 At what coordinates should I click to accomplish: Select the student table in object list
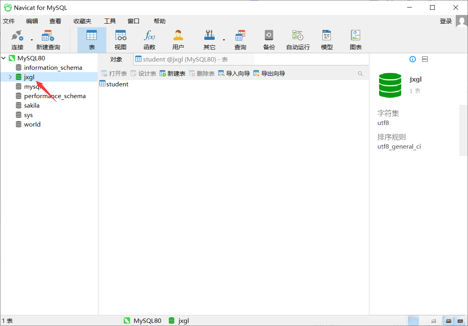pyautogui.click(x=114, y=84)
